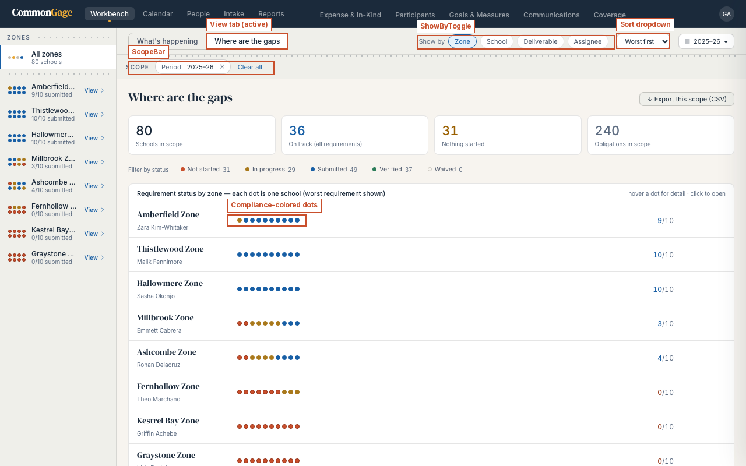Viewport: 746px width, 466px height.
Task: Open the GA user avatar menu
Action: pyautogui.click(x=726, y=14)
